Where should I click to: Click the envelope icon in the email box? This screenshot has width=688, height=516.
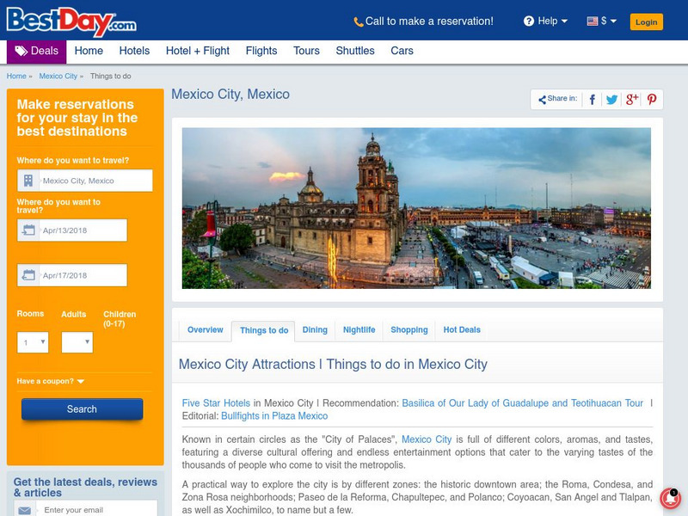pos(25,511)
